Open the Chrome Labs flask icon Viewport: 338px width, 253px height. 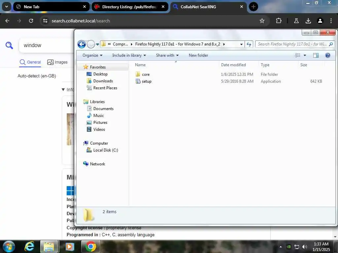tap(296, 21)
